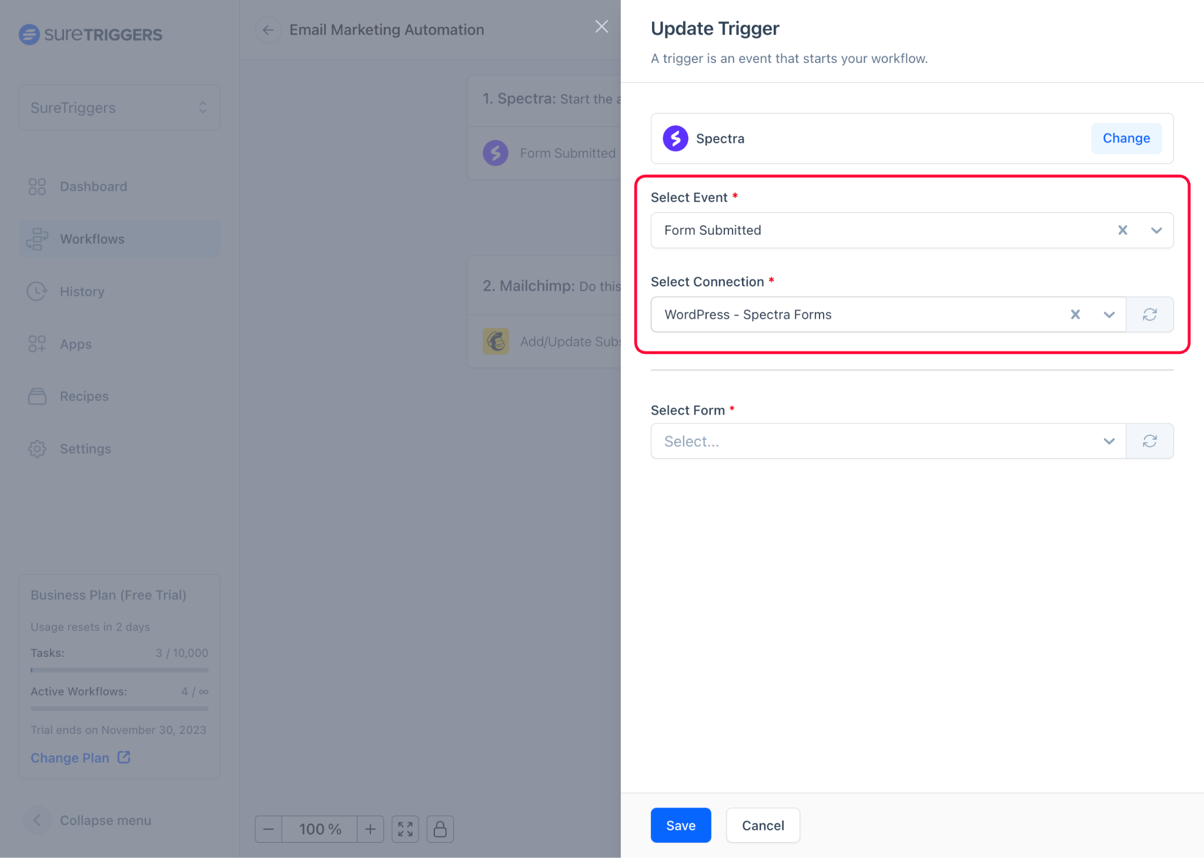
Task: Click the Mailchimp icon on step 2
Action: pyautogui.click(x=495, y=341)
